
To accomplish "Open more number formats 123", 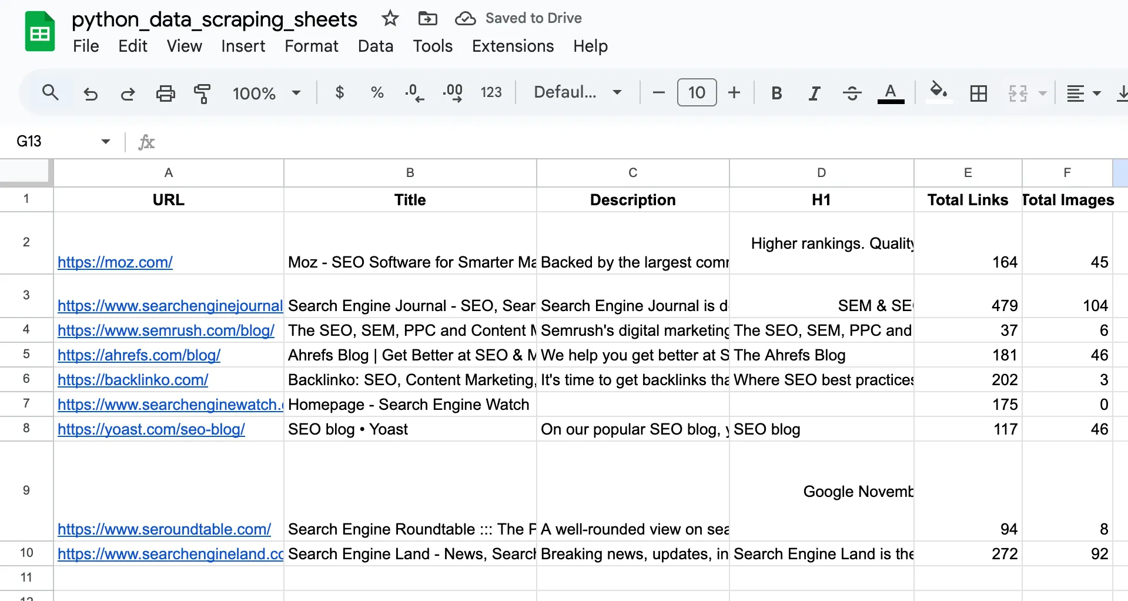I will point(491,92).
